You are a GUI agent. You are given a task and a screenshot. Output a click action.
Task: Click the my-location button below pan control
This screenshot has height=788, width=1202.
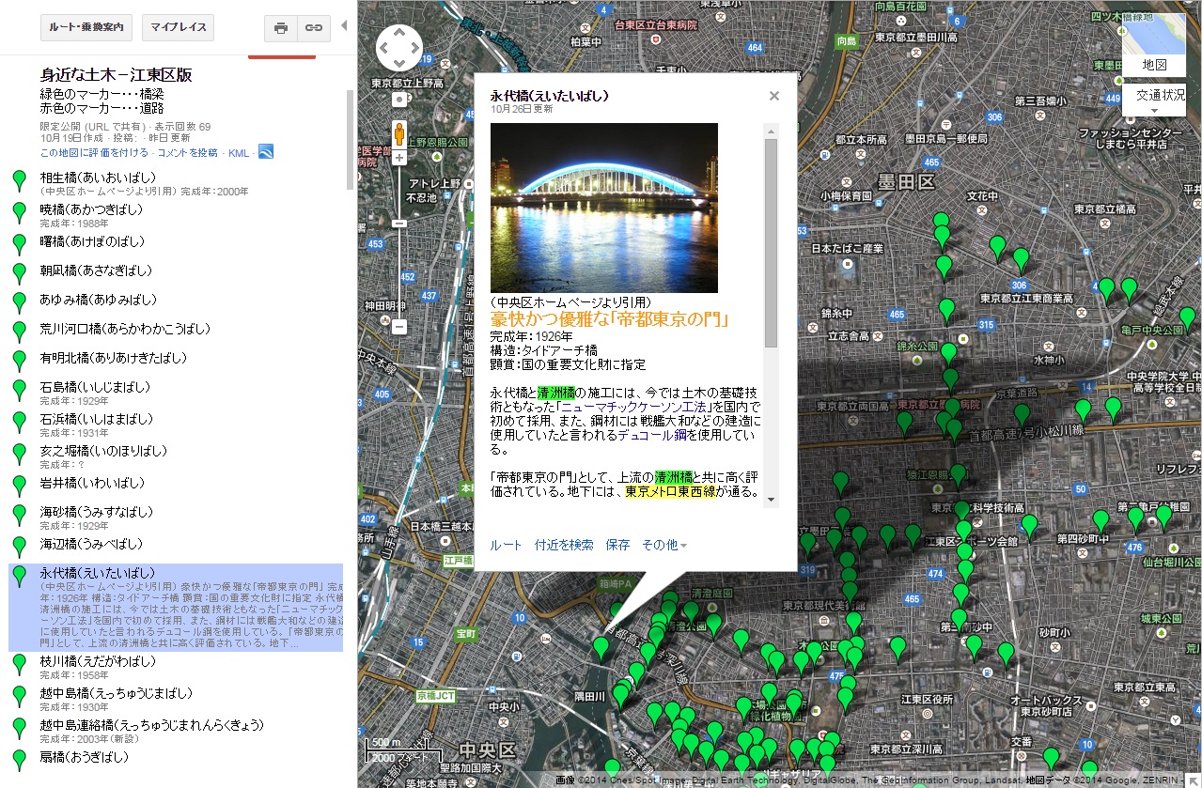[399, 99]
